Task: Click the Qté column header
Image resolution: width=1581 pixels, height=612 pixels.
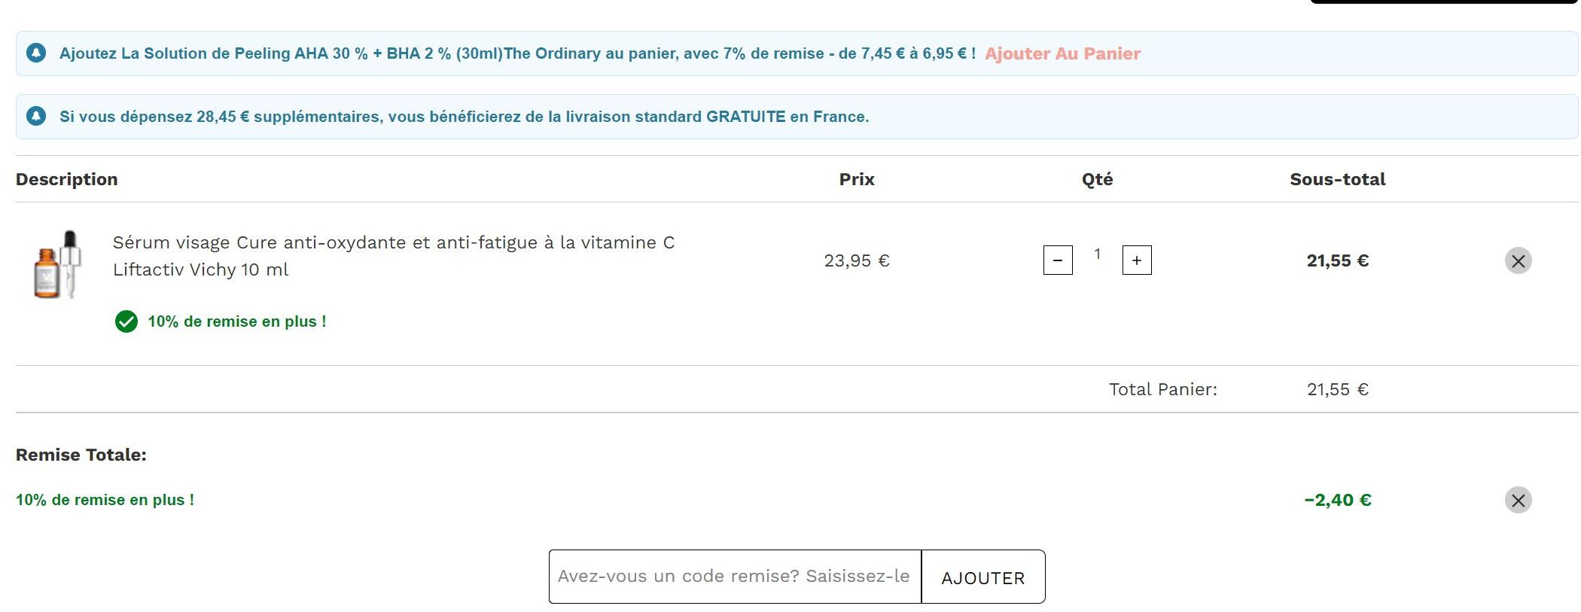Action: pos(1097,179)
